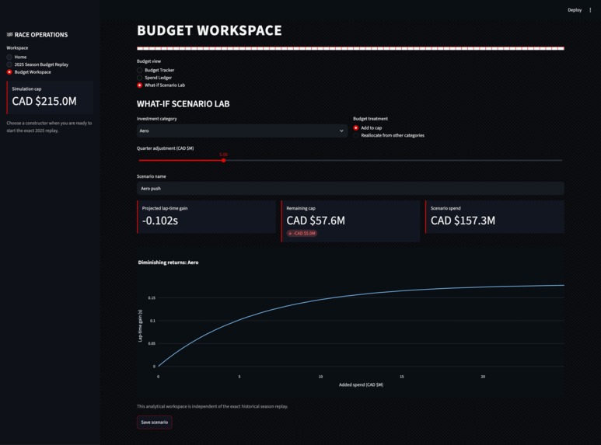
Task: Select Reallocate from other categories option
Action: click(x=389, y=135)
